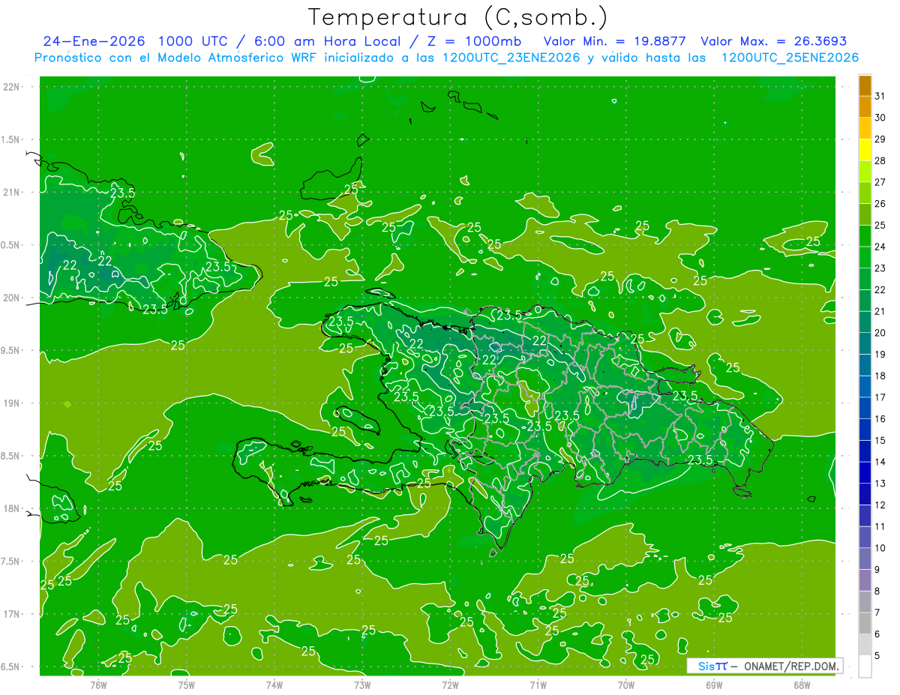This screenshot has width=900, height=695.
Task: Pick the olive swatch between legend 25 and 26
Action: [865, 214]
